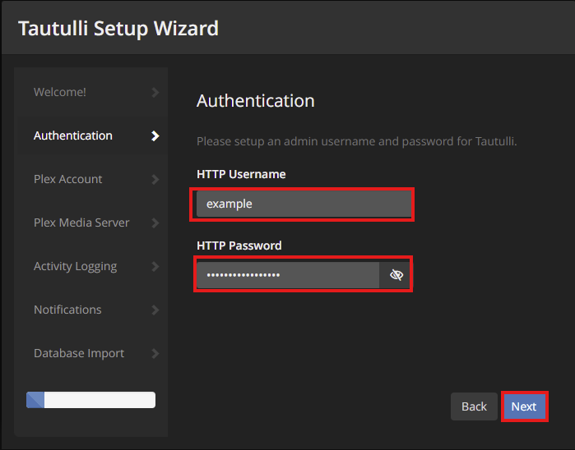Click chevron beside Plex Account

pyautogui.click(x=155, y=179)
